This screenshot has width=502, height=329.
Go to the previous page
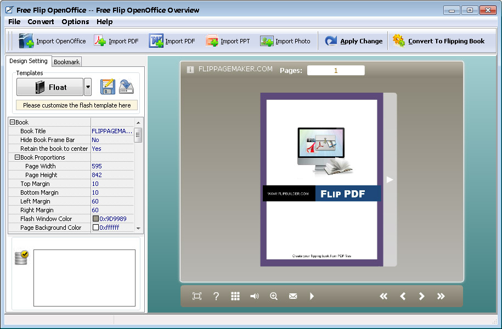pyautogui.click(x=403, y=296)
